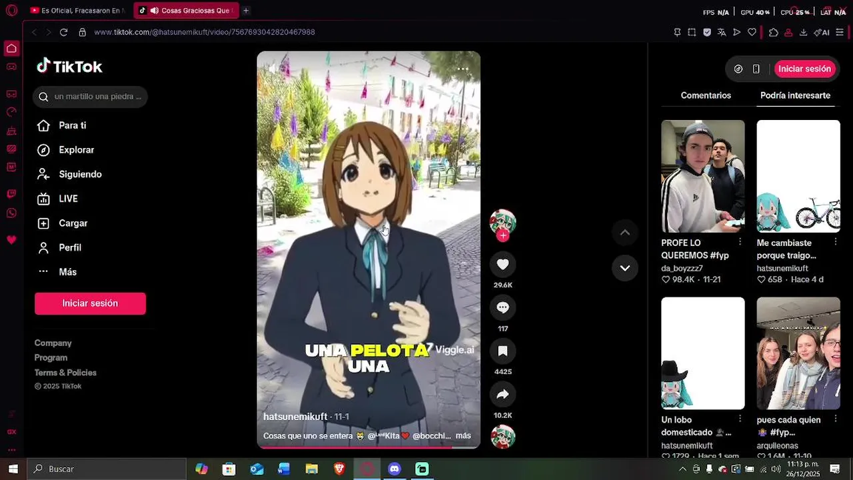This screenshot has width=853, height=480.
Task: Open the Windows Start menu
Action: (13, 469)
